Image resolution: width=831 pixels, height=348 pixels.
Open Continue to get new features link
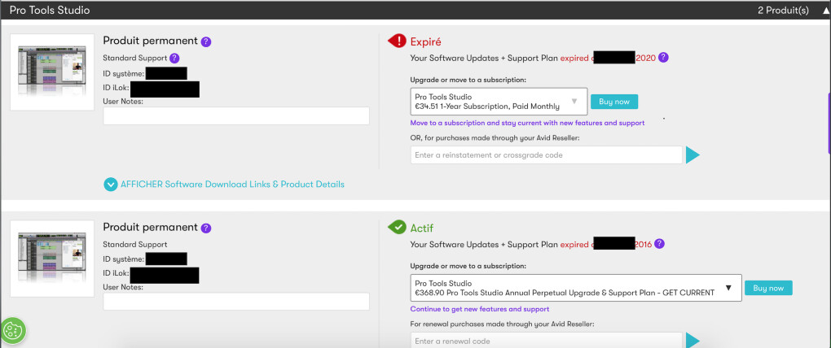(x=480, y=309)
